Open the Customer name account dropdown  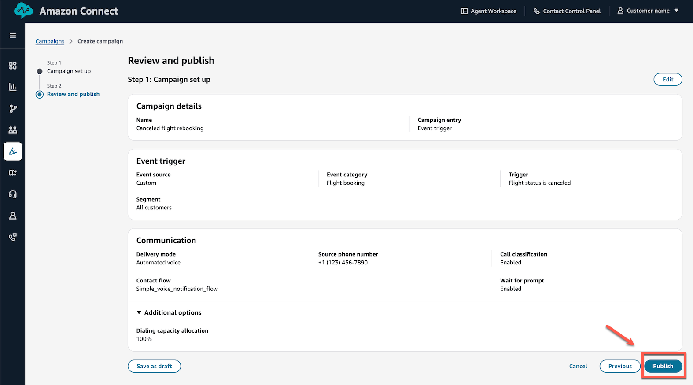(648, 11)
